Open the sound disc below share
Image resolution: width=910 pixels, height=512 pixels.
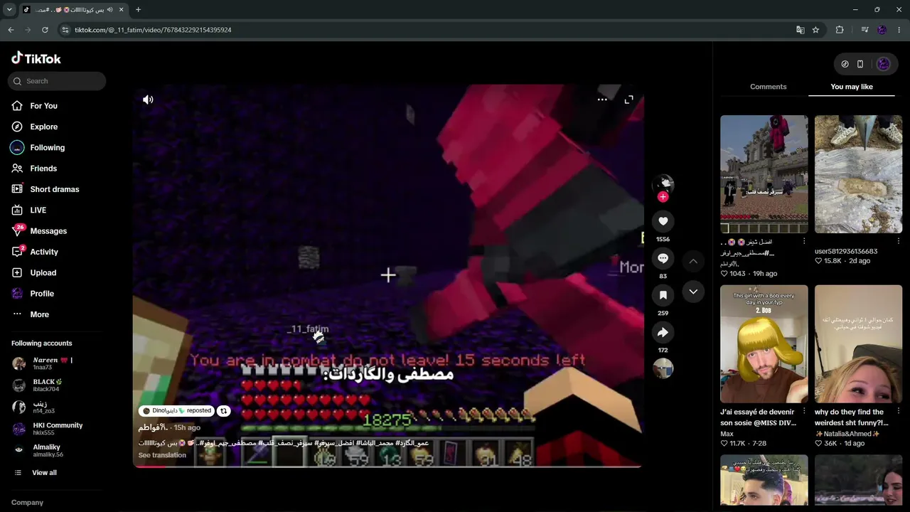[663, 368]
